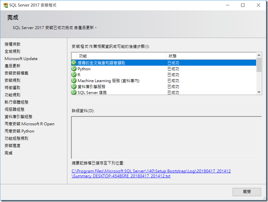Click 產品更新 step in sidebar
Viewport: 268px width, 202px height.
(12, 66)
